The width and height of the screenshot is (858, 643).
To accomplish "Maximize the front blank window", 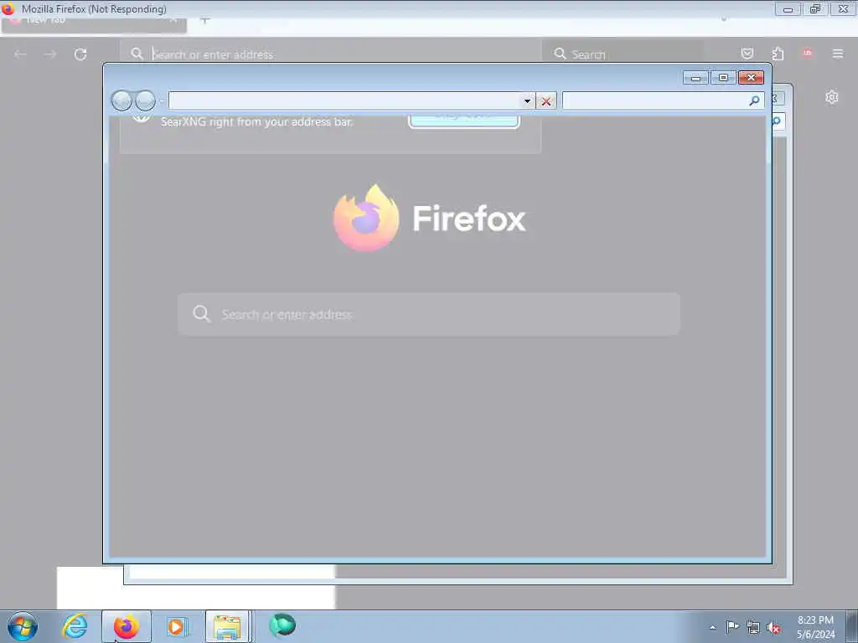I will (x=723, y=78).
